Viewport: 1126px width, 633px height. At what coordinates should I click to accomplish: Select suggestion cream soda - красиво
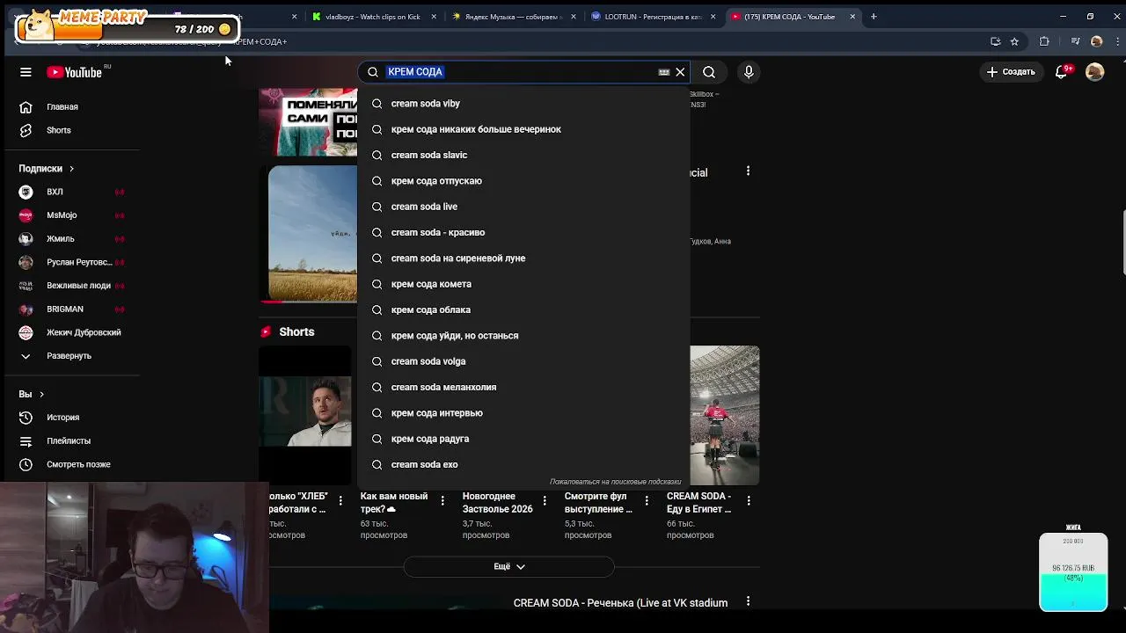click(x=523, y=232)
